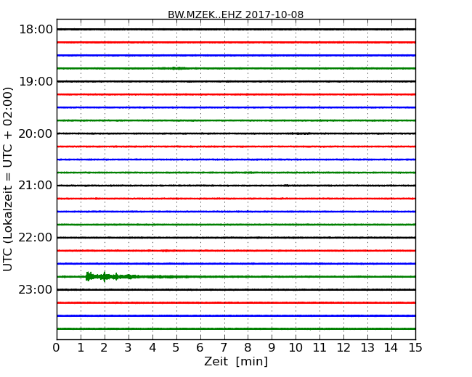472x377 pixels.
Task: Click the black 20:00 trace ripple near minute 10
Action: [x=298, y=133]
